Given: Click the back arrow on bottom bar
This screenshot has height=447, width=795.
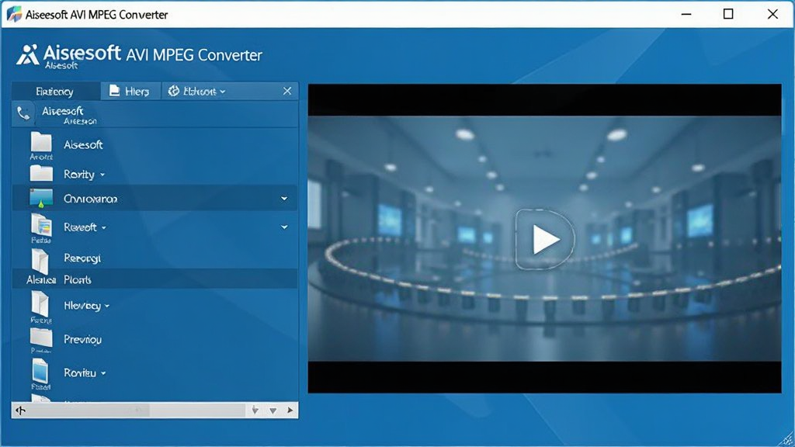Looking at the screenshot, I should pyautogui.click(x=20, y=411).
